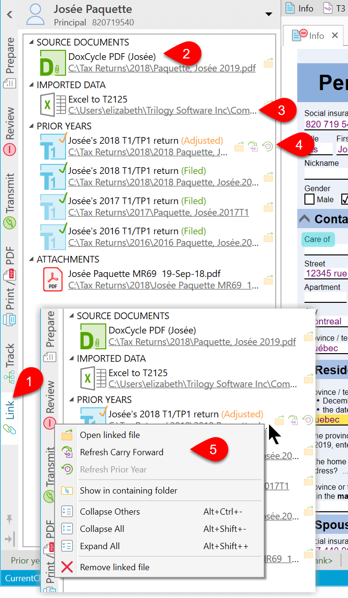This screenshot has width=348, height=598.
Task: Select the Transmit sidebar tab in top panel
Action: click(10, 200)
